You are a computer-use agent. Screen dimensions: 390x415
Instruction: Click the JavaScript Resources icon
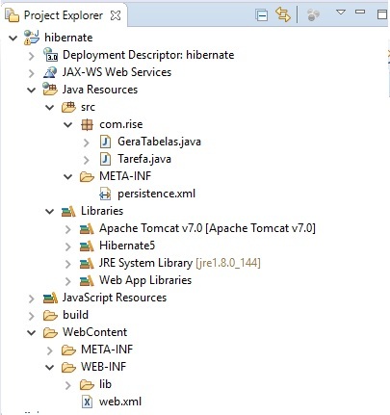pyautogui.click(x=50, y=298)
